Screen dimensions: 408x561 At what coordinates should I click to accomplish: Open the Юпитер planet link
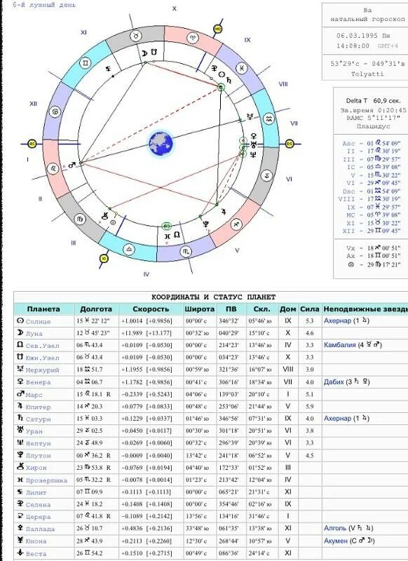point(38,407)
